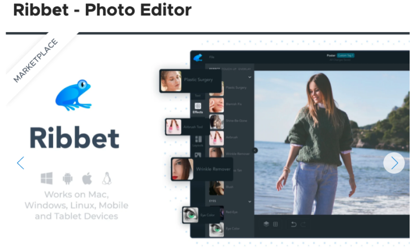Click the Windows platform icon
Viewport: 416px width, 250px height.
pos(47,178)
